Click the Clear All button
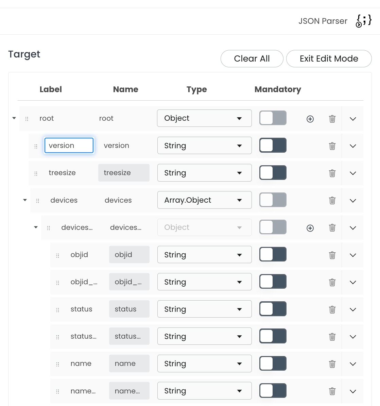Screen dimensions: 380x406 252,58
